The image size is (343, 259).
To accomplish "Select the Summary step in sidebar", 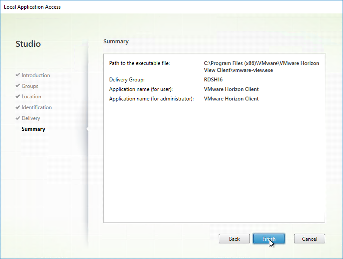I will click(x=33, y=129).
